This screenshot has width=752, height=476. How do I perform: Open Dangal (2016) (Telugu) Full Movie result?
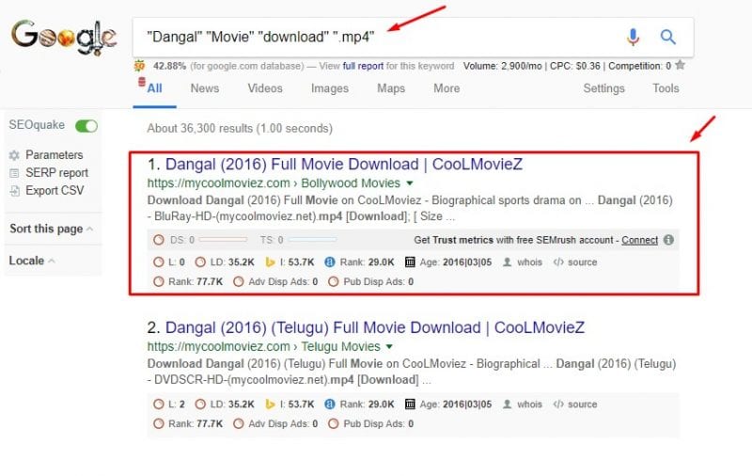[x=375, y=327]
